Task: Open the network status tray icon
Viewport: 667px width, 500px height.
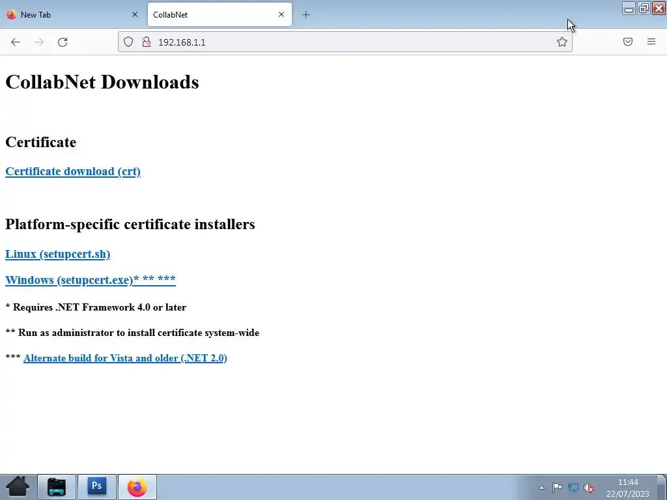Action: [573, 488]
